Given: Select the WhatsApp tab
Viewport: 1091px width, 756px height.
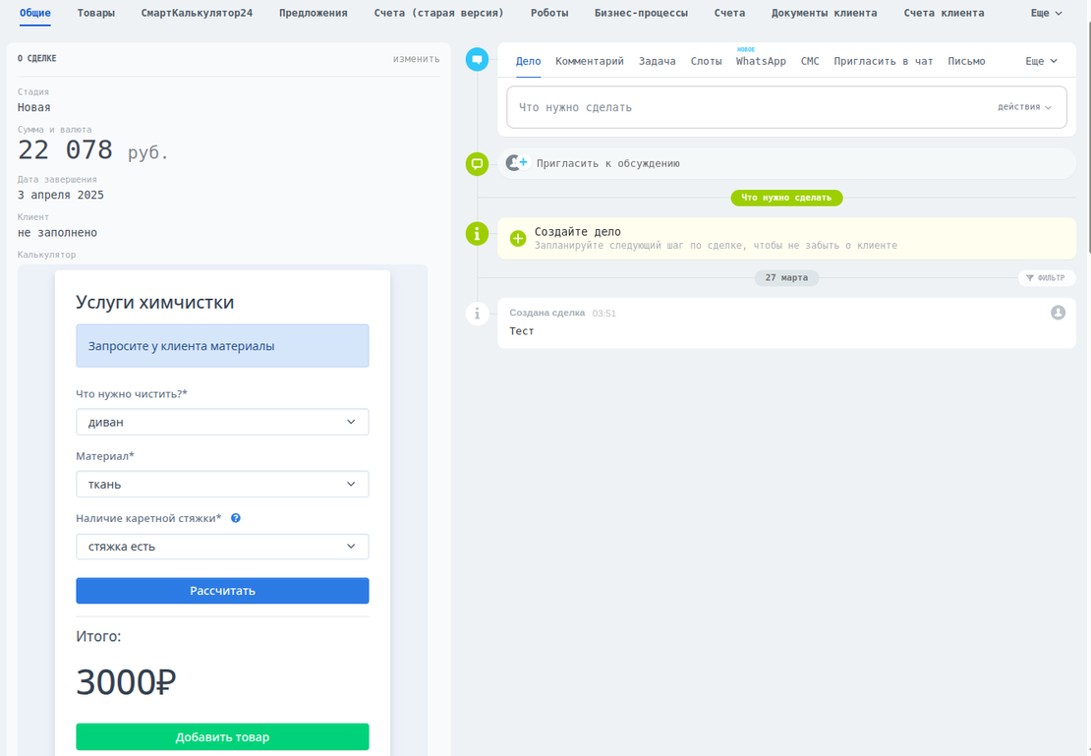Looking at the screenshot, I should (x=761, y=61).
